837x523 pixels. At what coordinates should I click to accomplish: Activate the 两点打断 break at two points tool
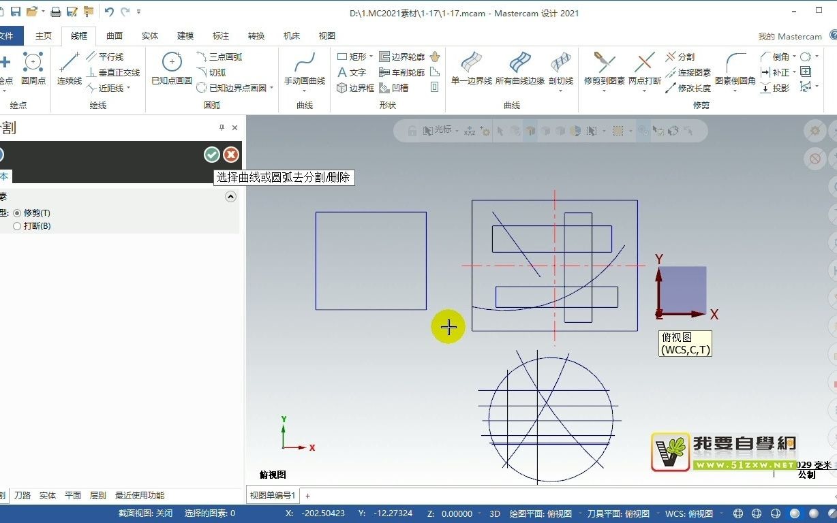click(645, 69)
